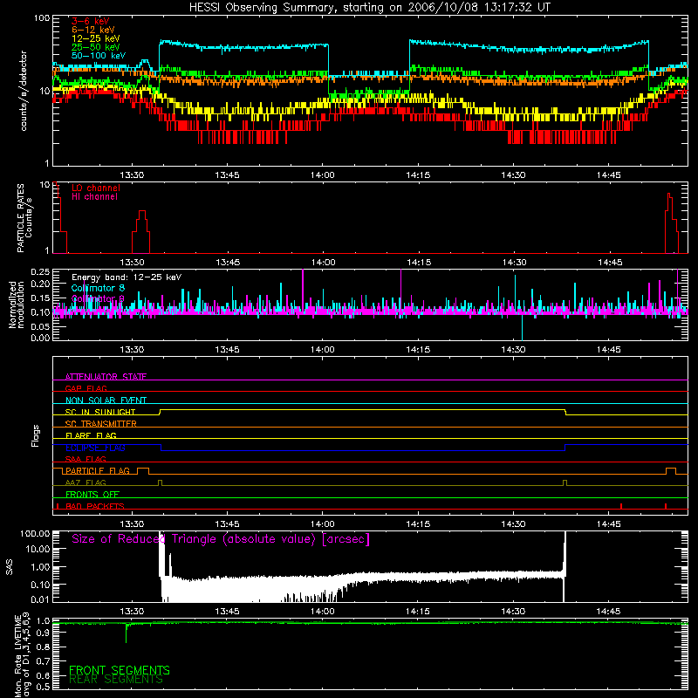The image size is (698, 698).
Task: Click the red 3-6 keV legend entry
Action: pyautogui.click(x=91, y=21)
